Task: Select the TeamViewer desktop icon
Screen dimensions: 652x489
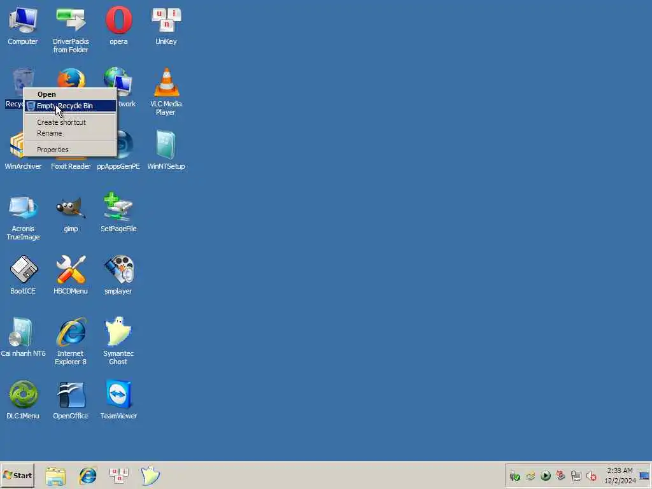Action: click(118, 400)
